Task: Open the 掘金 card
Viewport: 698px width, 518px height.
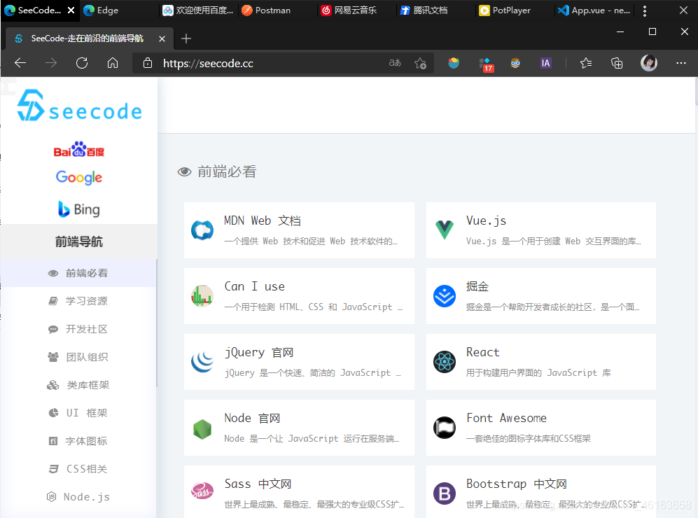Action: point(541,296)
